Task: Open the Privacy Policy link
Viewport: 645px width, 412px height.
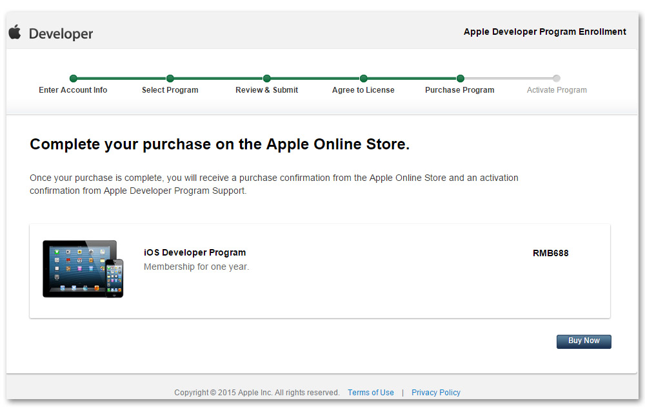Action: tap(436, 392)
